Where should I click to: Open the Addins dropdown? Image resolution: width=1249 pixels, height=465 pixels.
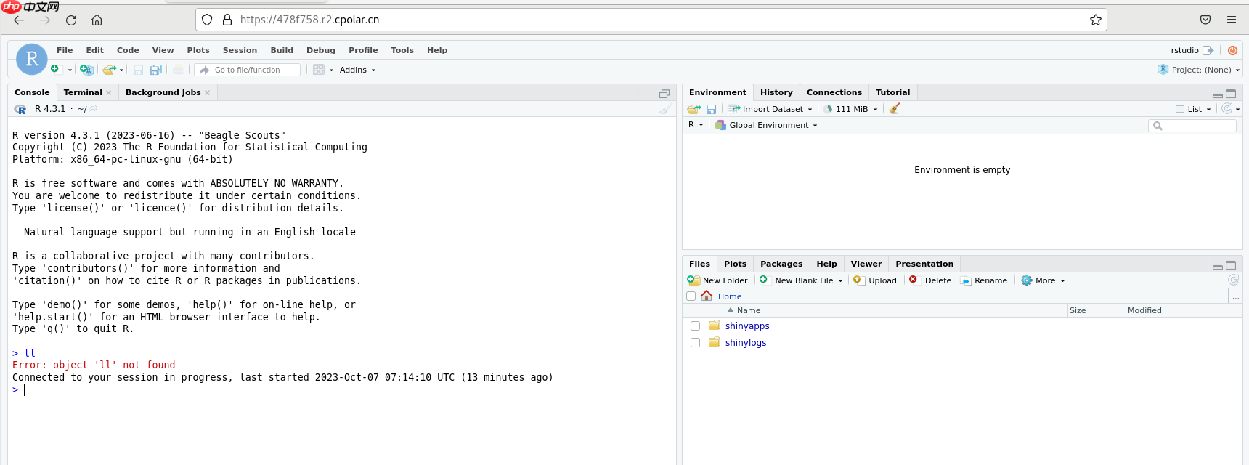pyautogui.click(x=357, y=70)
